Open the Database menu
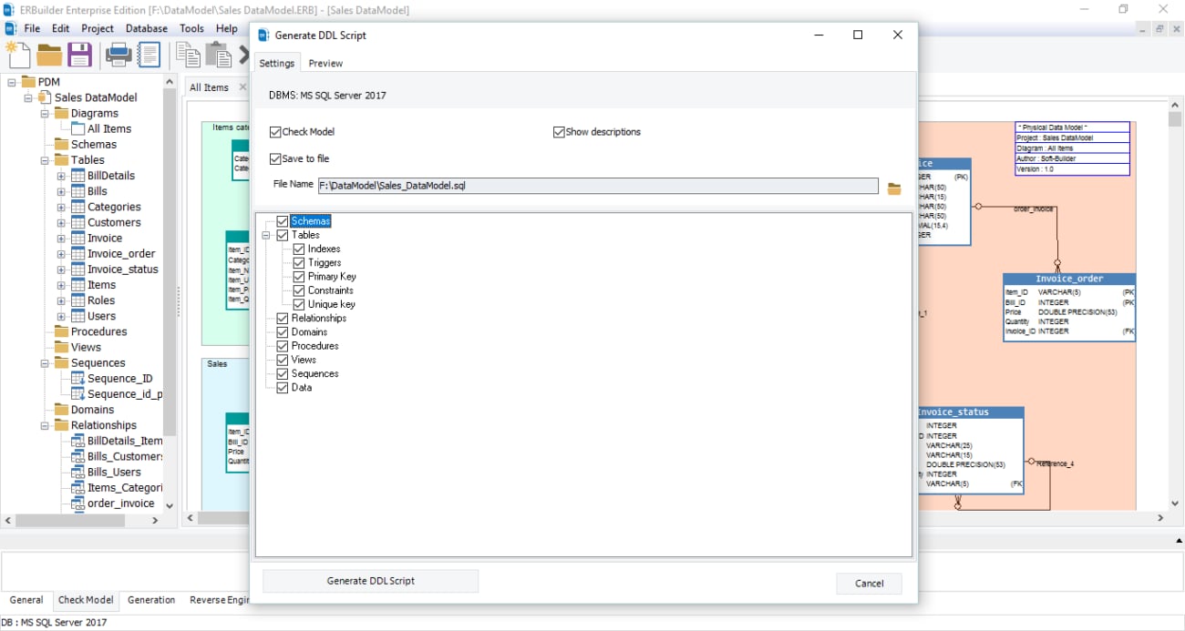This screenshot has width=1185, height=631. (x=146, y=28)
